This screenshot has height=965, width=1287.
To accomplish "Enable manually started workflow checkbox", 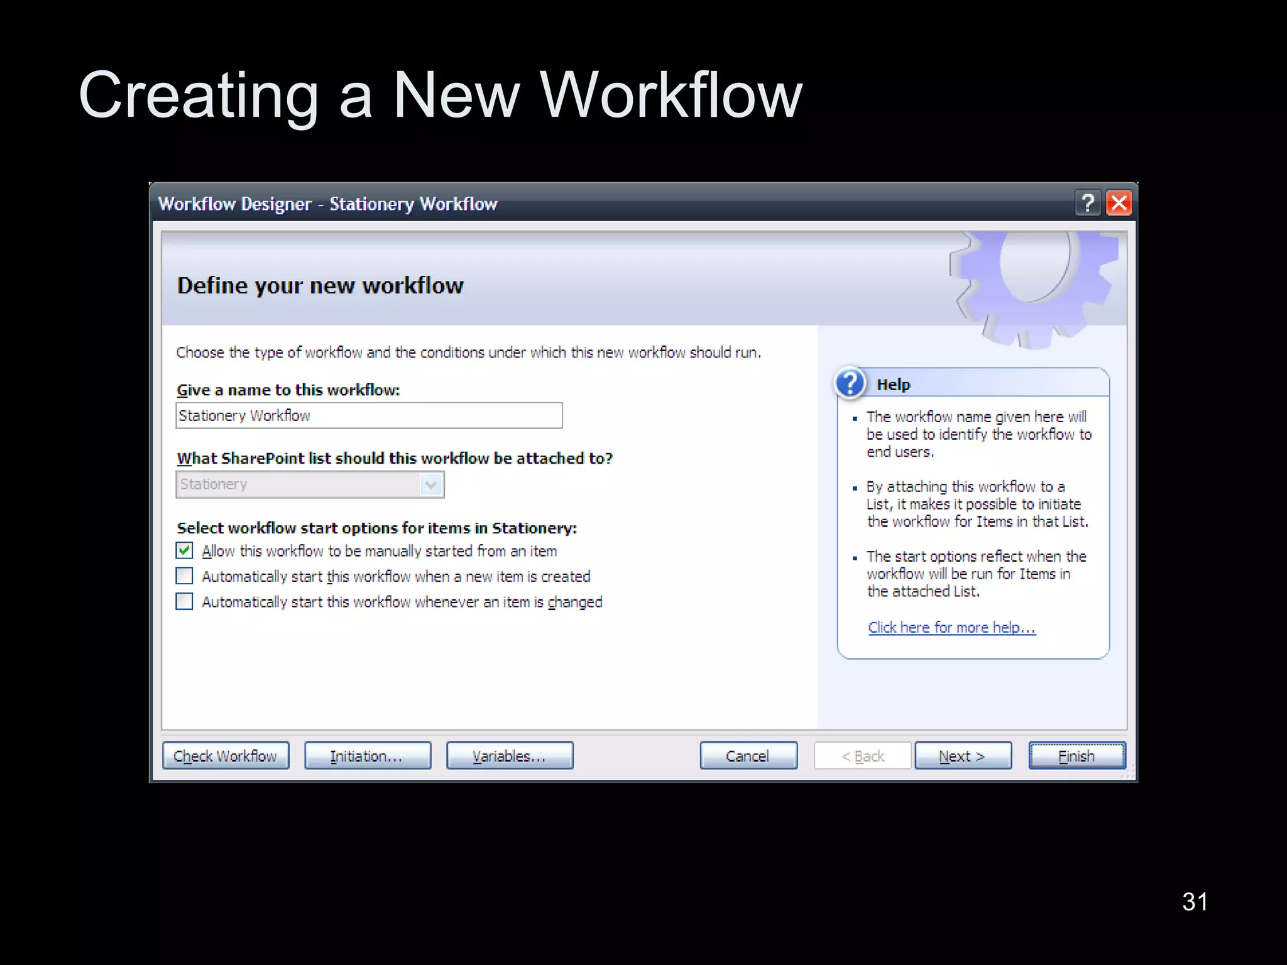I will (x=184, y=551).
